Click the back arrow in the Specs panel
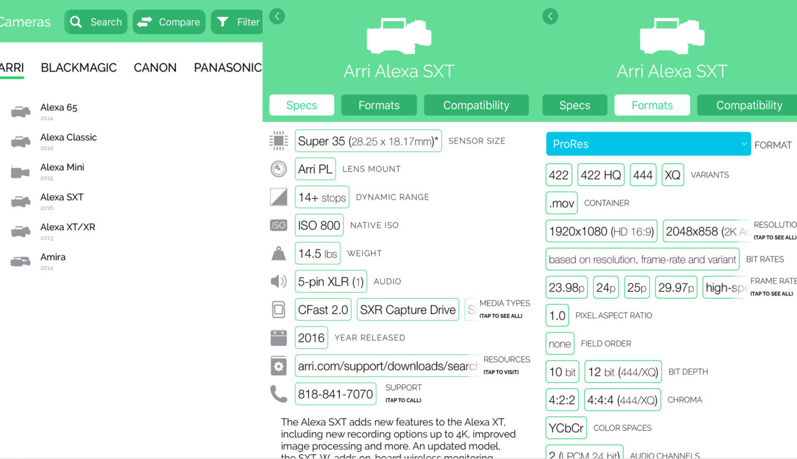Viewport: 797px width, 459px height. [x=277, y=17]
